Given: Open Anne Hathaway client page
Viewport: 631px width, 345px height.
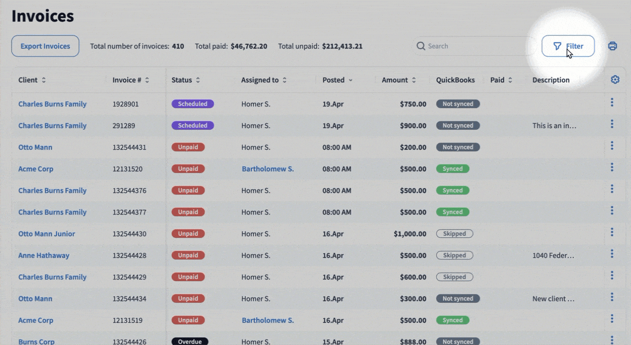Looking at the screenshot, I should 44,255.
